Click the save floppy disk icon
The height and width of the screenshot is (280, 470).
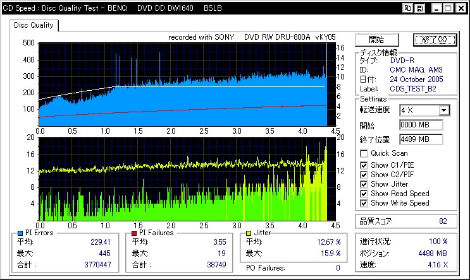[x=419, y=8]
